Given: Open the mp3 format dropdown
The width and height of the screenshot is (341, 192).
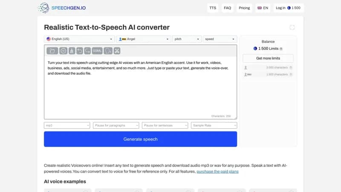Looking at the screenshot, I should tap(67, 125).
